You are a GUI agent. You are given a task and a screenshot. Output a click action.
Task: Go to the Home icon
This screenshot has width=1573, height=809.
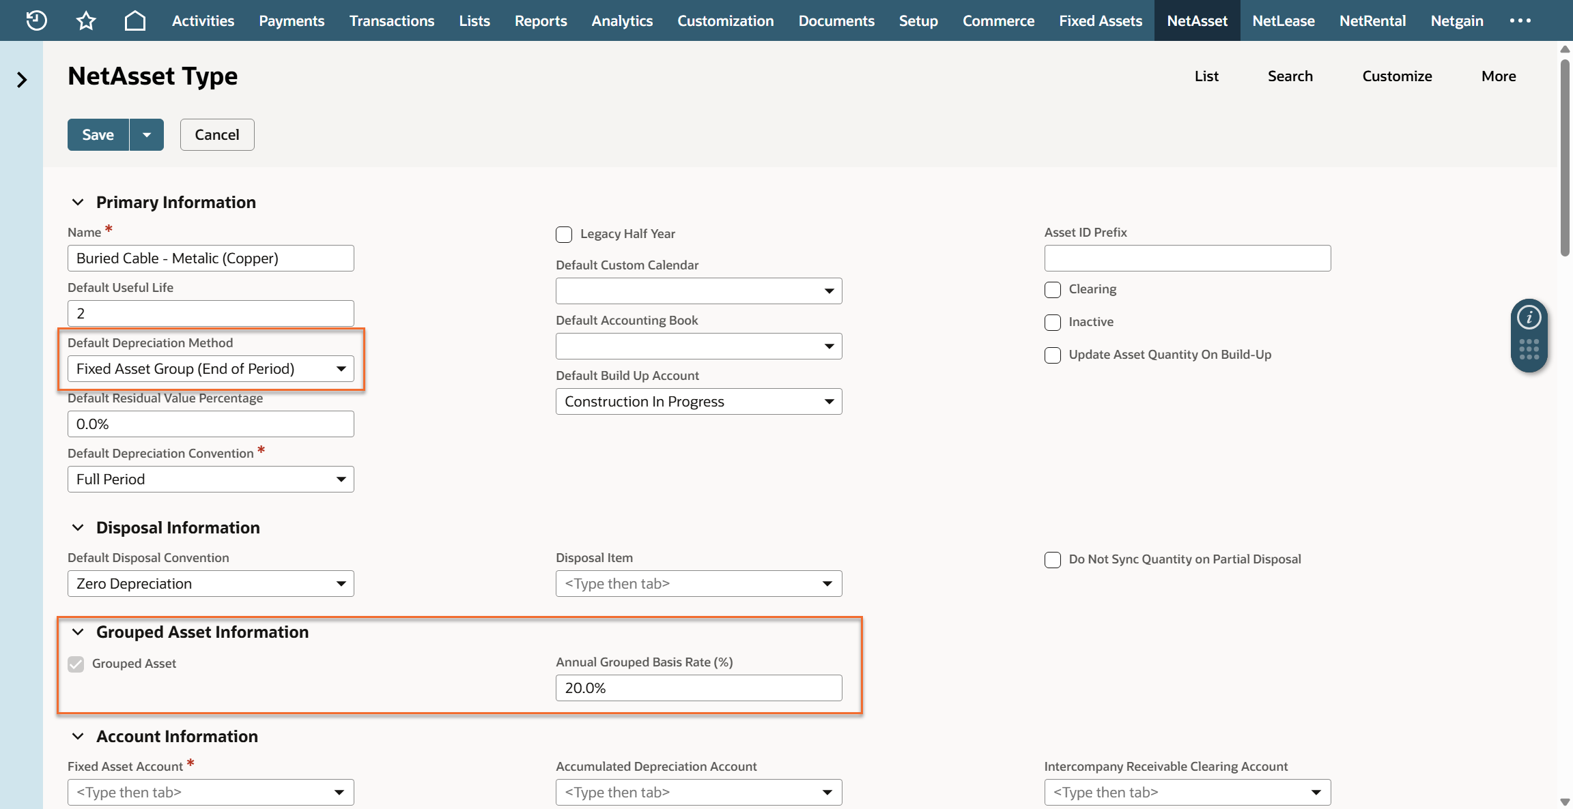click(x=135, y=20)
